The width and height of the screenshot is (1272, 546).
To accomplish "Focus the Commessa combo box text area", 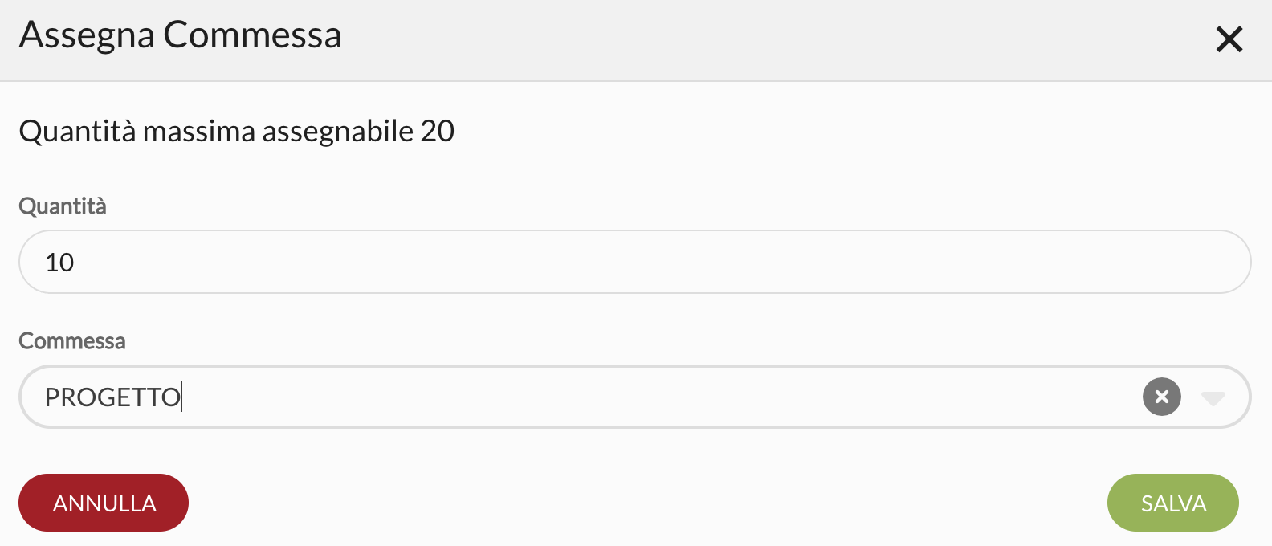I will (x=562, y=397).
